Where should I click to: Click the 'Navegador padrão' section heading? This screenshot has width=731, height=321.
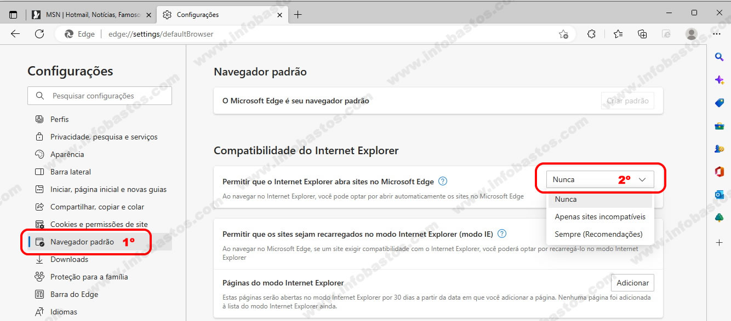[260, 72]
